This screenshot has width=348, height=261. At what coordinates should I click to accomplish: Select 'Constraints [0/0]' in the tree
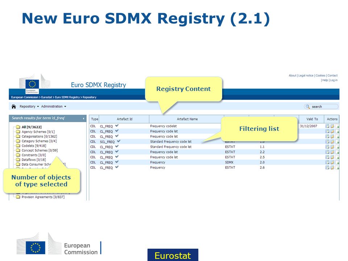pyautogui.click(x=31, y=155)
